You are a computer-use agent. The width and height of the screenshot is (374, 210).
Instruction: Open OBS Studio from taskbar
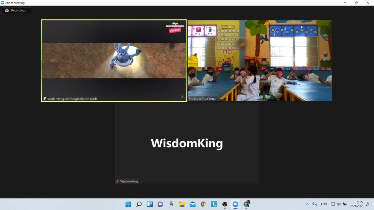click(225, 204)
